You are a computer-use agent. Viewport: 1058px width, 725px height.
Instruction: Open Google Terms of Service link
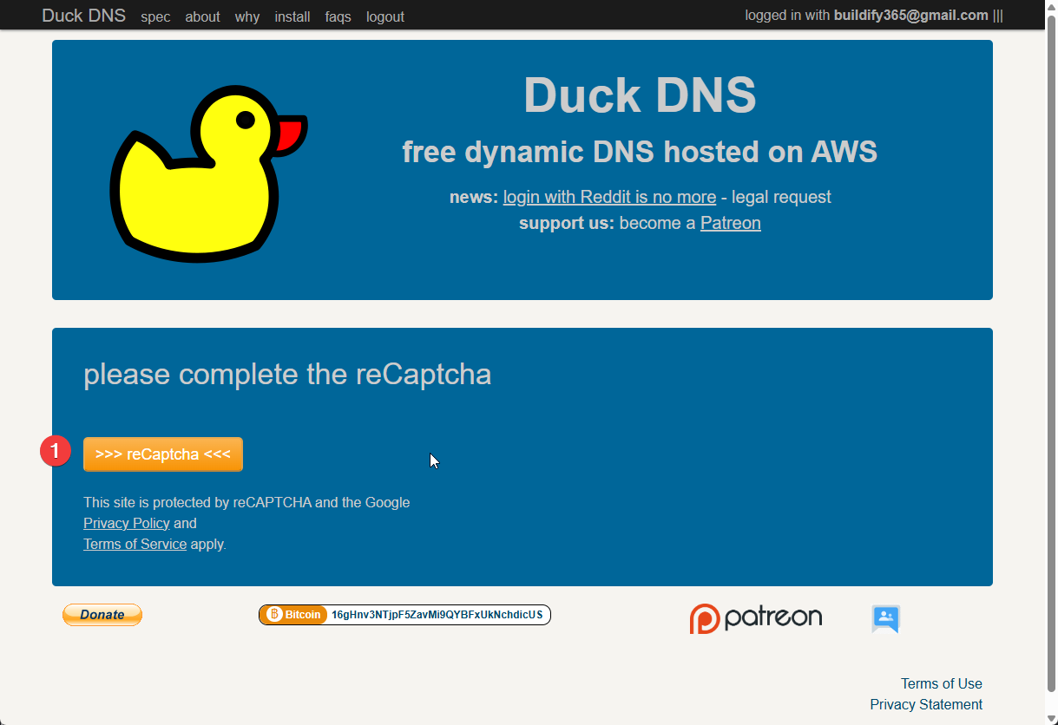[135, 544]
